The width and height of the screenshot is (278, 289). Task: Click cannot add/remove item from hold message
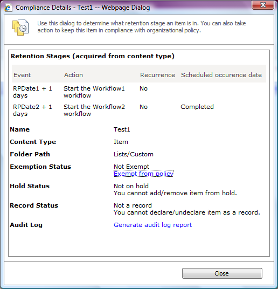pos(175,193)
